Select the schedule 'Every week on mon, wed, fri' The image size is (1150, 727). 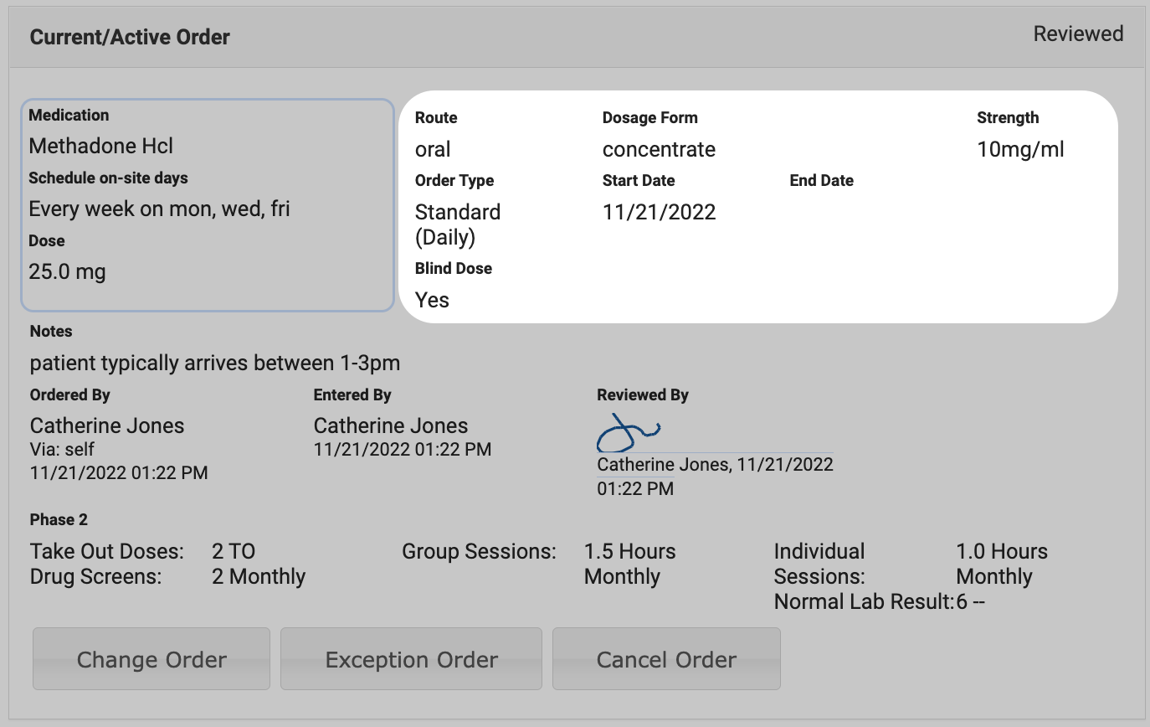(x=159, y=209)
